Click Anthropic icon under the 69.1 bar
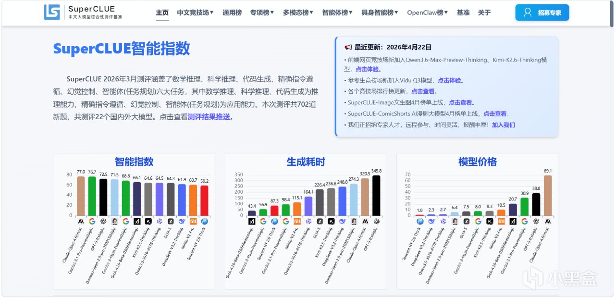This screenshot has height=298, width=615. pyautogui.click(x=548, y=221)
